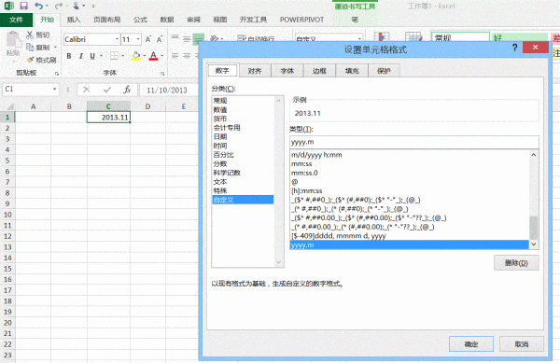The image size is (560, 363).
Task: Open the Name Box dropdown arrow
Action: 55,90
